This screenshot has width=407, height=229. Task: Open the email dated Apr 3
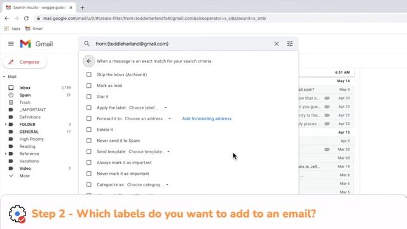(326, 141)
